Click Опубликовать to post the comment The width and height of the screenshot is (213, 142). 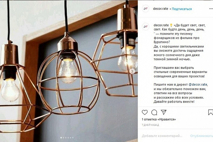point(202,136)
